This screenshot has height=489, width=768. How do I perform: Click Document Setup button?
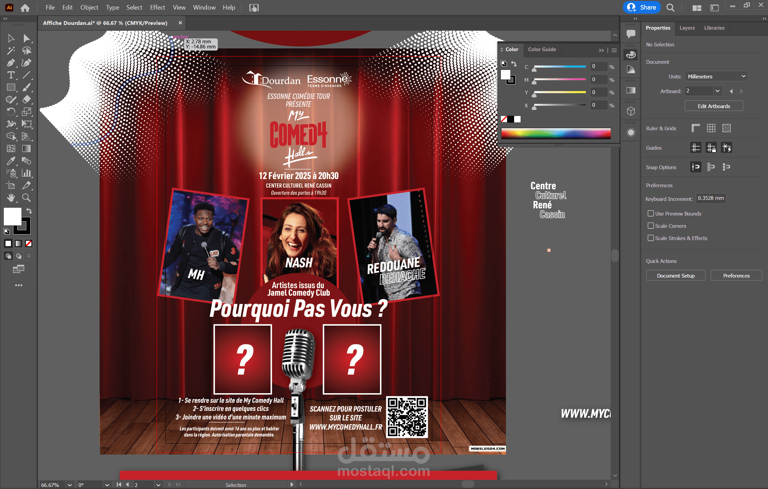[676, 276]
